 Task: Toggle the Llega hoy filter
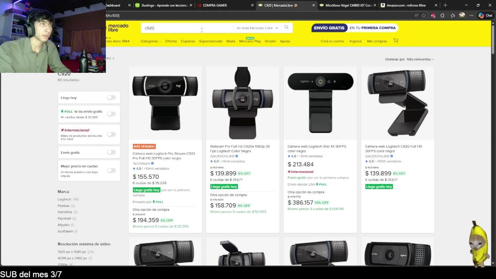pyautogui.click(x=111, y=97)
